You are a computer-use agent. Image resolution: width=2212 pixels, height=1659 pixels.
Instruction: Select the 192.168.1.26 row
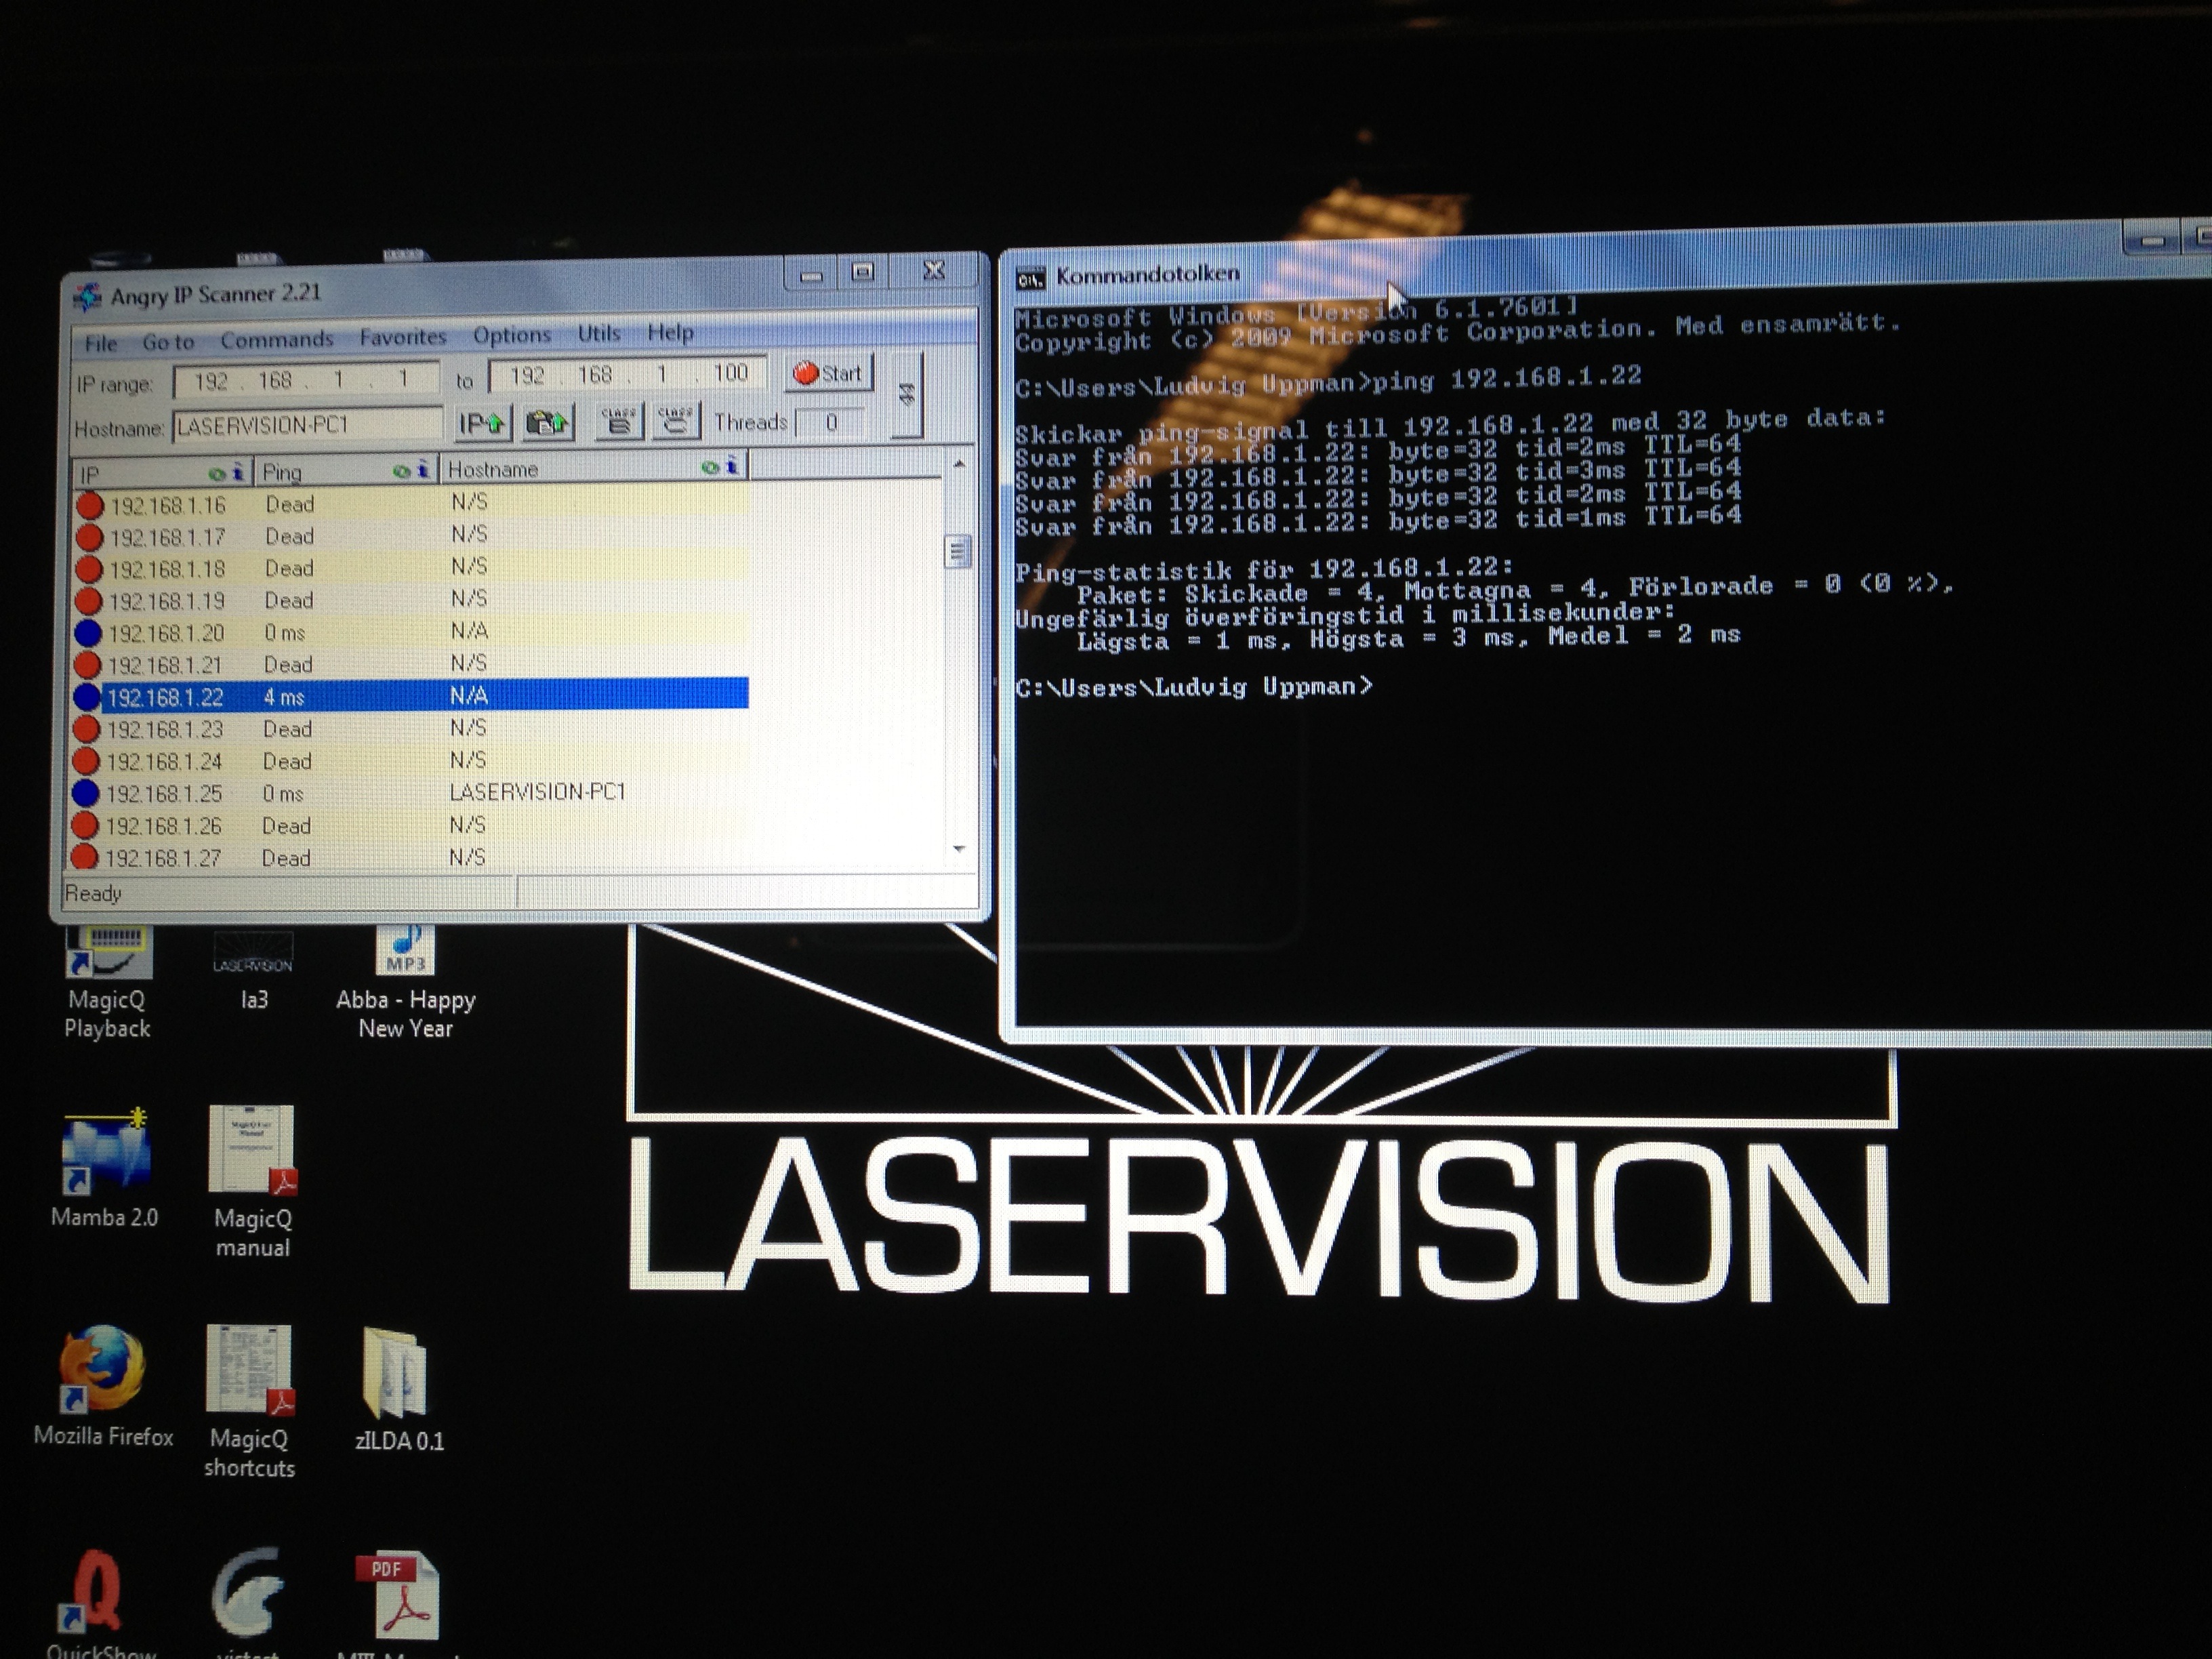click(x=410, y=825)
